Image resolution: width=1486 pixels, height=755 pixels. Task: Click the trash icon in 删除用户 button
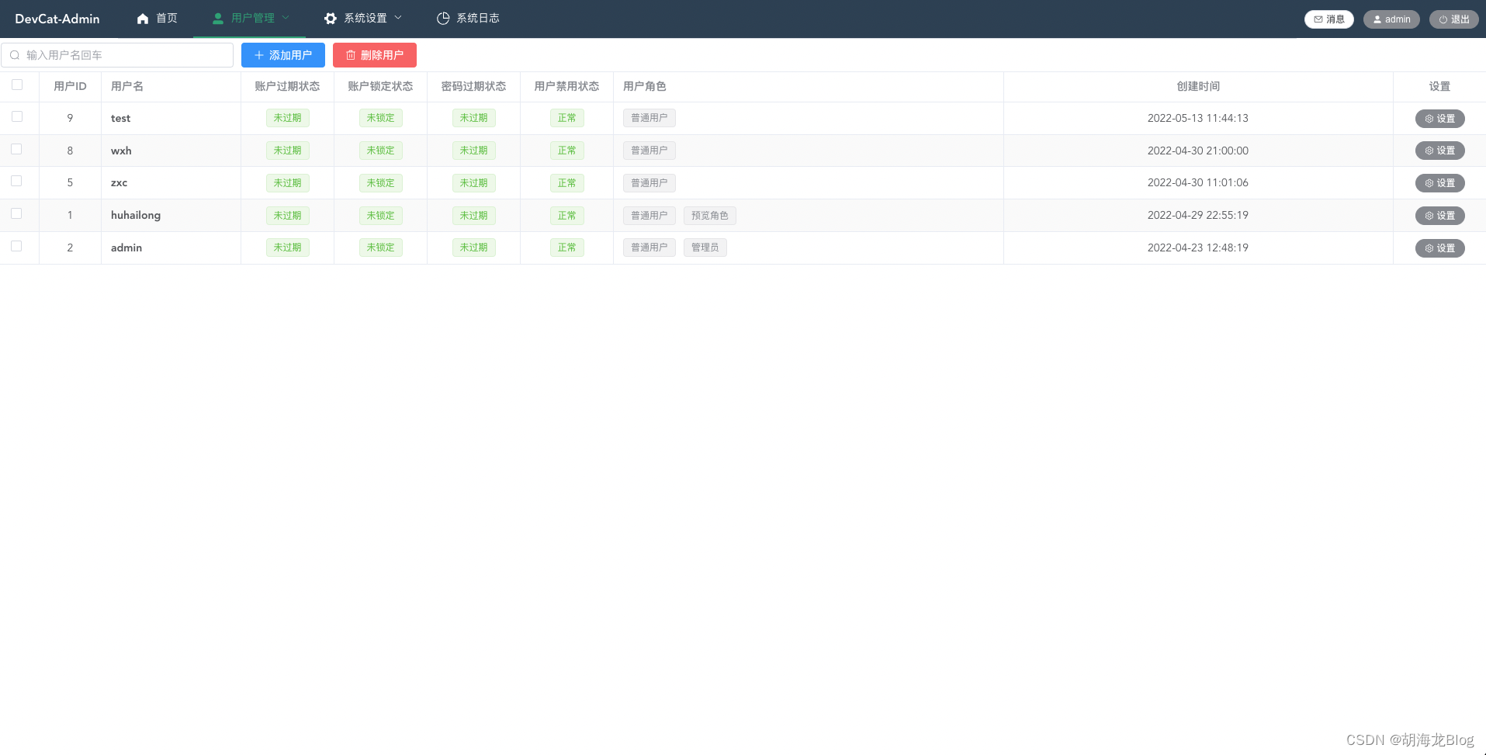click(351, 55)
